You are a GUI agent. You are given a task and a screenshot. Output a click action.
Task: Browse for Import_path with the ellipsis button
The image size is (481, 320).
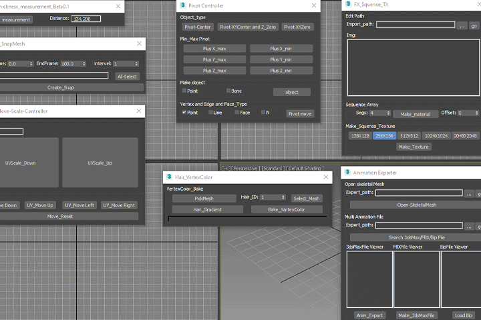462,26
